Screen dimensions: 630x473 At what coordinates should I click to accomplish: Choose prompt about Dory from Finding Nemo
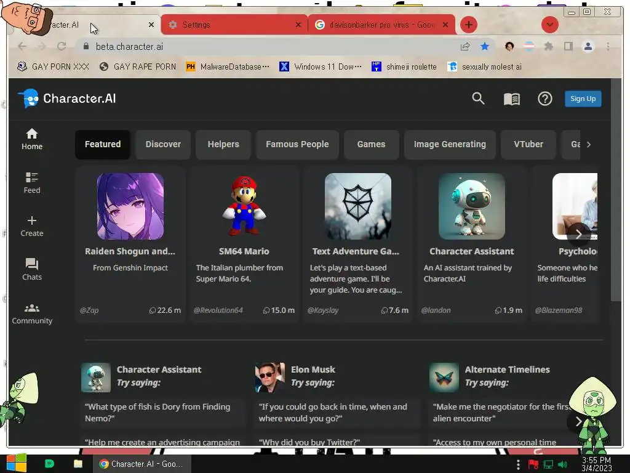coord(163,413)
